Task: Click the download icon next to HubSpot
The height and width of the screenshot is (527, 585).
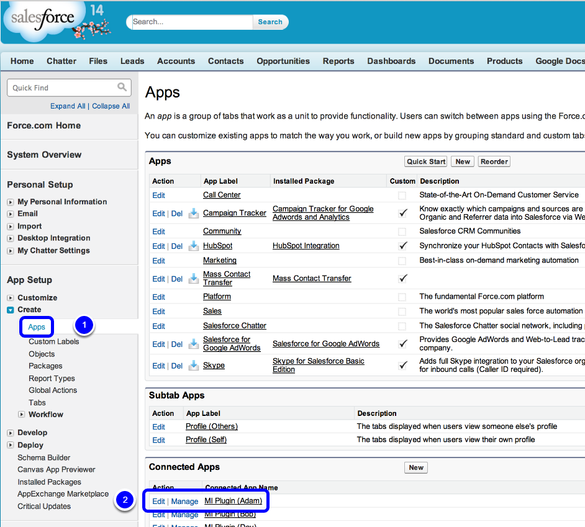Action: point(194,246)
